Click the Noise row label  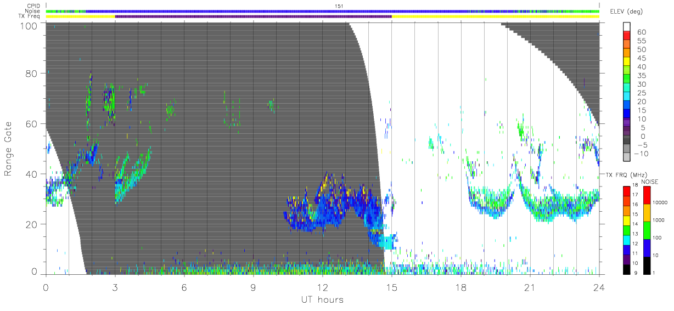coord(33,11)
